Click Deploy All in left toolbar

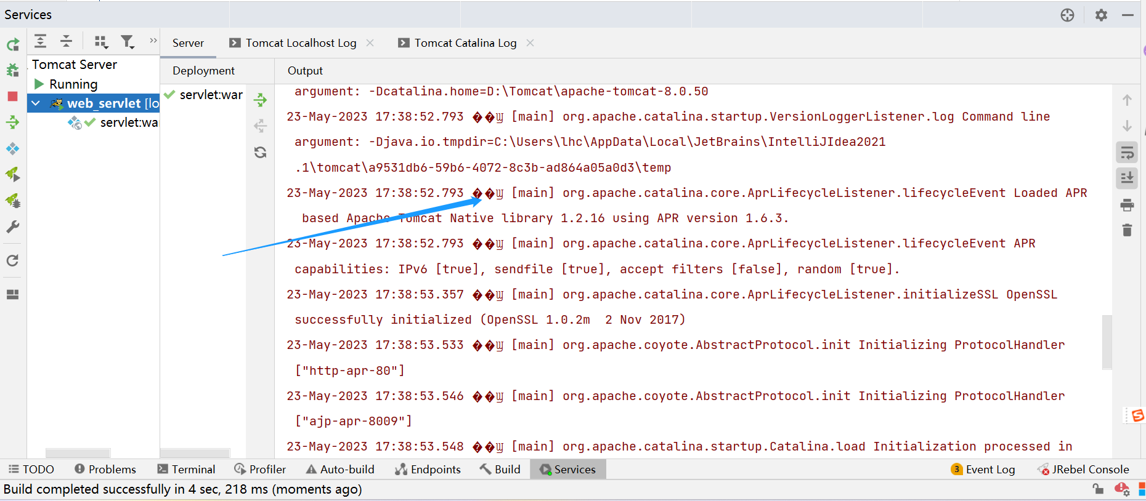(x=13, y=122)
